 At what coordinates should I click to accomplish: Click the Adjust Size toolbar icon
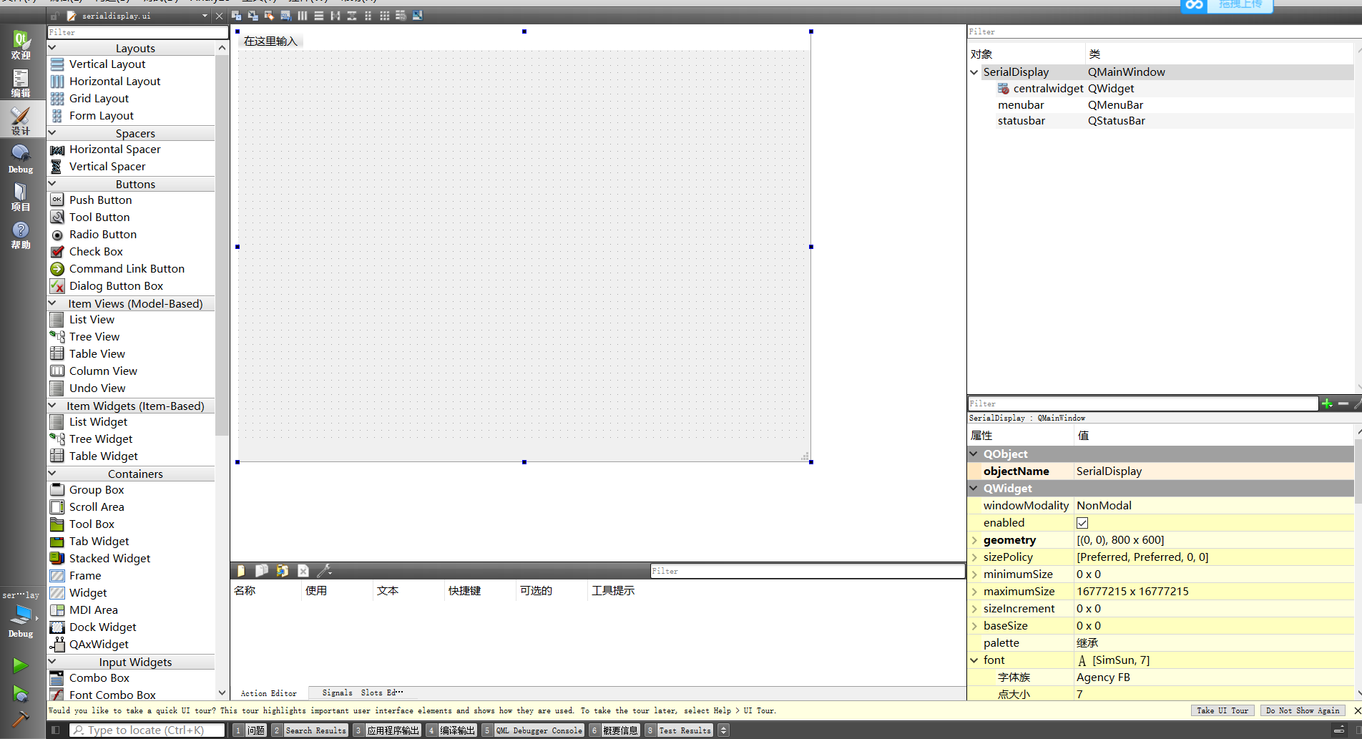[418, 15]
